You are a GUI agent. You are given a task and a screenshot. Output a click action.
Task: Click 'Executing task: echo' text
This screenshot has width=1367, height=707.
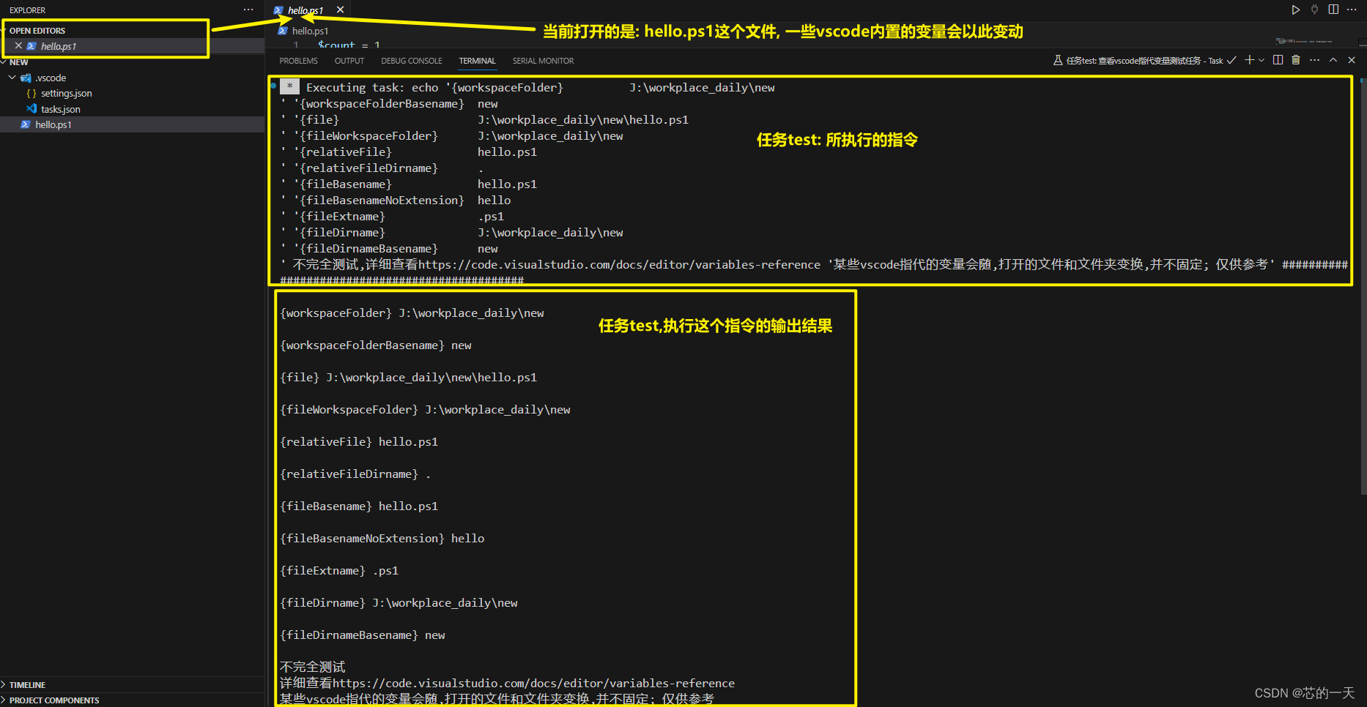click(x=372, y=87)
